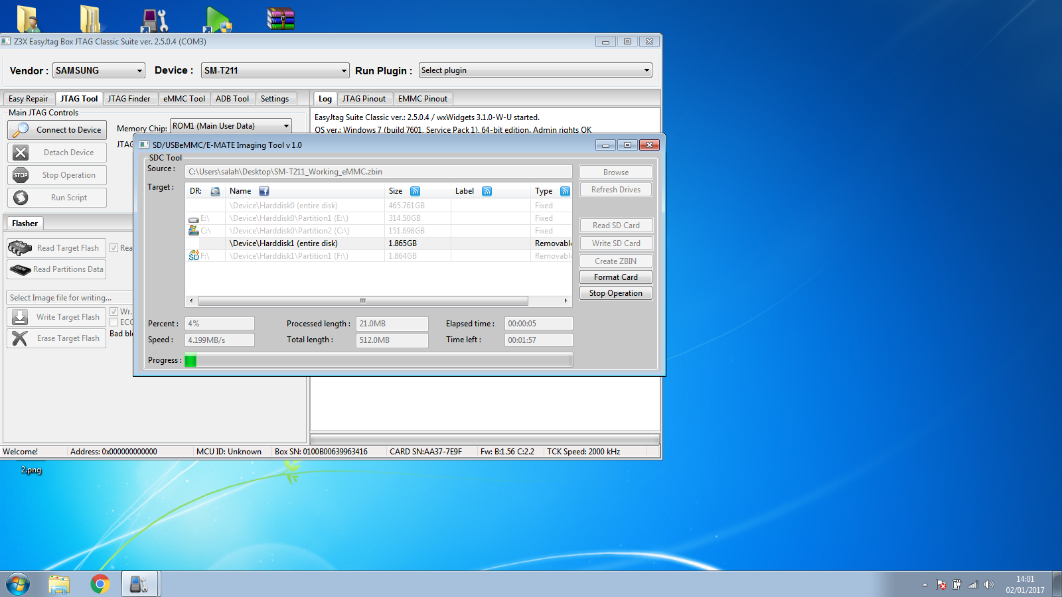Click the SD card F: drive icon
The image size is (1062, 597).
tap(194, 255)
